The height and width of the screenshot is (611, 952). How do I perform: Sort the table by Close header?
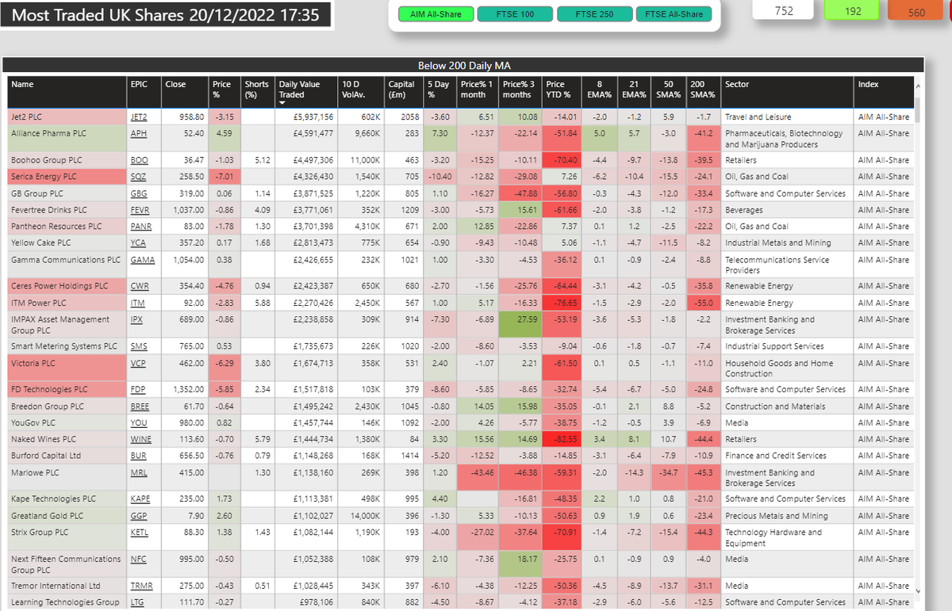pyautogui.click(x=185, y=94)
